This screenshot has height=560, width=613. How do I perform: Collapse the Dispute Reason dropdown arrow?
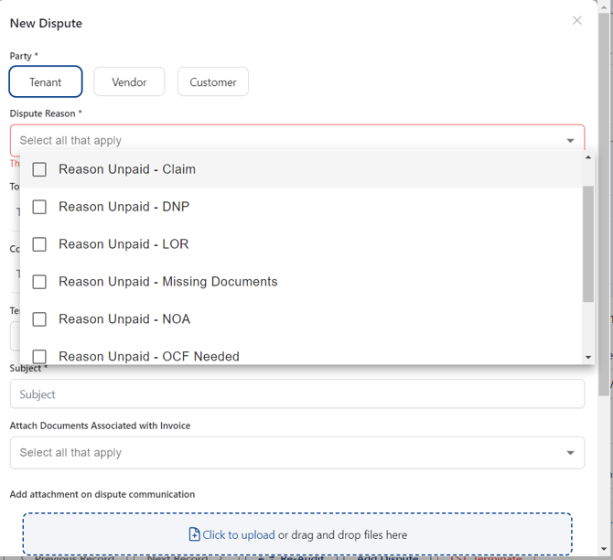[x=570, y=140]
